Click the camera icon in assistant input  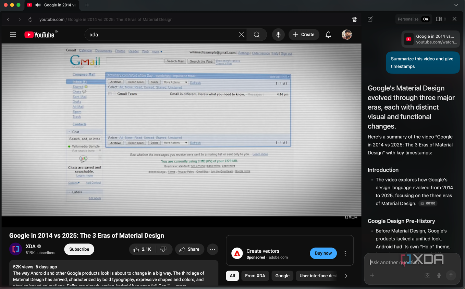(x=427, y=275)
